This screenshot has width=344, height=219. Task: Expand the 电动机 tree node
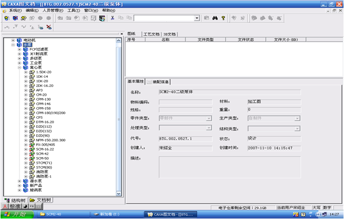[13, 40]
